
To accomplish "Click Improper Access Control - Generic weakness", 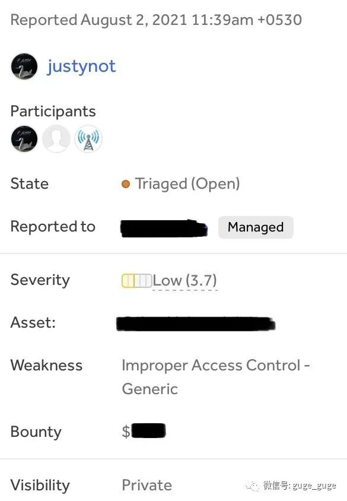I will [216, 377].
